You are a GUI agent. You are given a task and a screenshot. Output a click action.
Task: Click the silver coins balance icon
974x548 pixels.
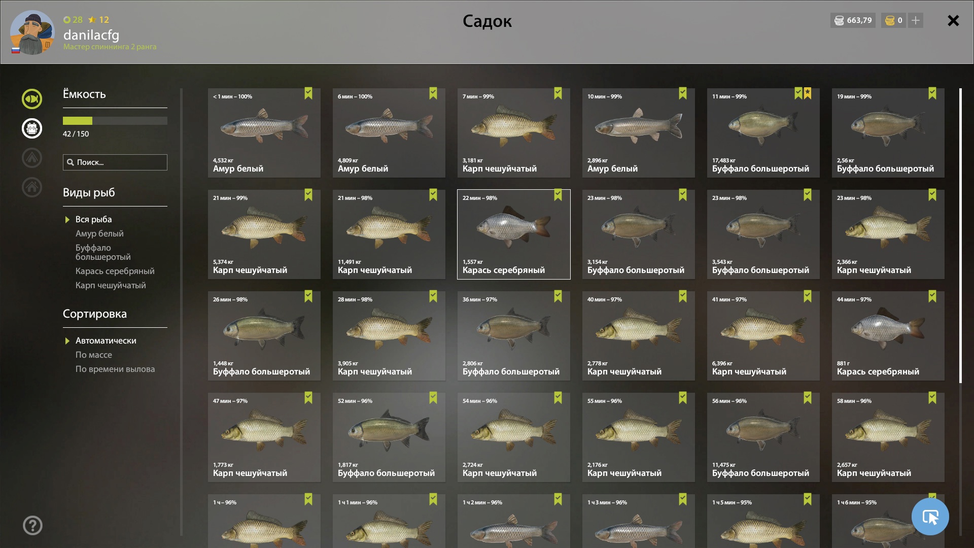[x=839, y=20]
